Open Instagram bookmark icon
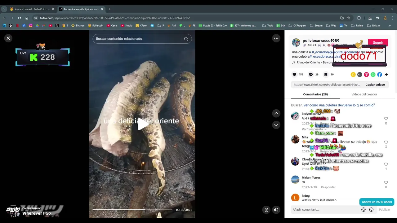The width and height of the screenshot is (397, 223). pos(30,26)
